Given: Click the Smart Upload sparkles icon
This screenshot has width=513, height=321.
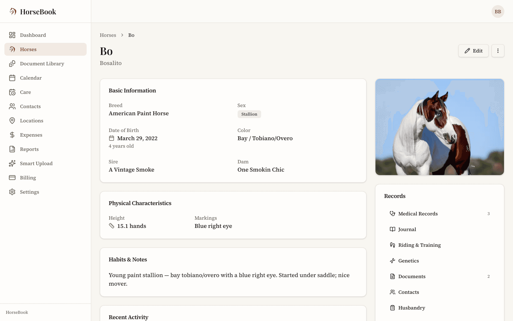Looking at the screenshot, I should click(x=12, y=163).
